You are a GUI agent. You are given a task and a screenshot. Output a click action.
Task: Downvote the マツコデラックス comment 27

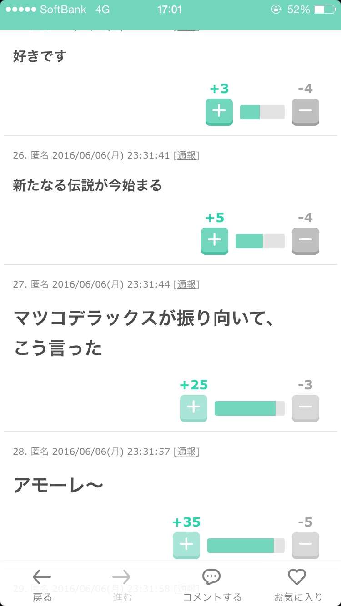[306, 408]
